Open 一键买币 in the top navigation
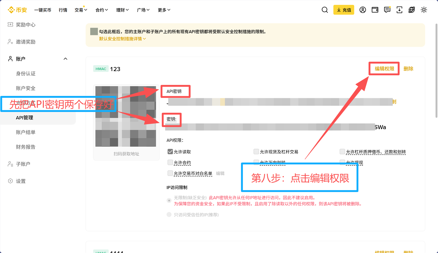The width and height of the screenshot is (438, 253). (x=43, y=10)
